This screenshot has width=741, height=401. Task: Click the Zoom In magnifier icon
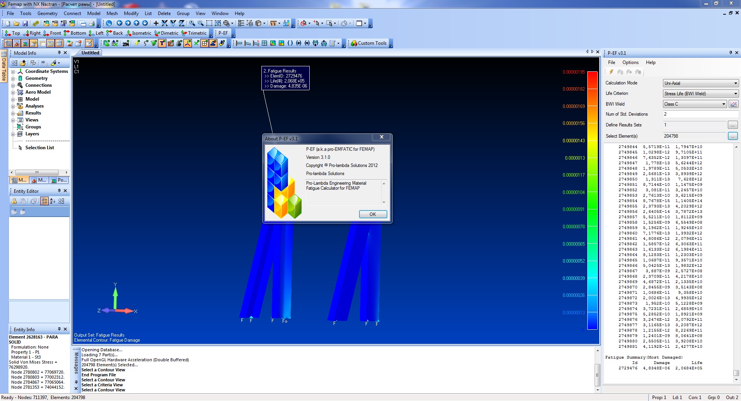[x=192, y=23]
